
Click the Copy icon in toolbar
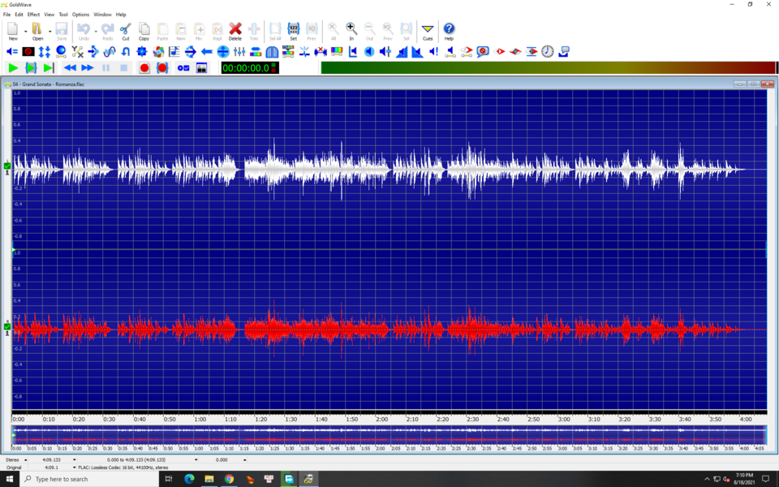(x=144, y=32)
